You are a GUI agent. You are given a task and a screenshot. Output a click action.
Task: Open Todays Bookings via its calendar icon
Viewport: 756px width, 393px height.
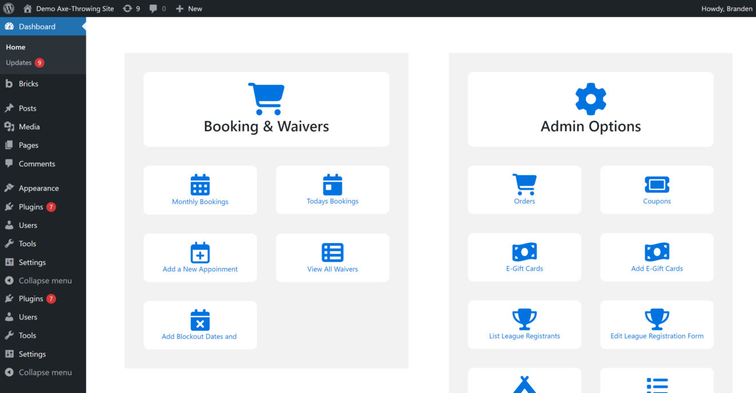point(332,184)
